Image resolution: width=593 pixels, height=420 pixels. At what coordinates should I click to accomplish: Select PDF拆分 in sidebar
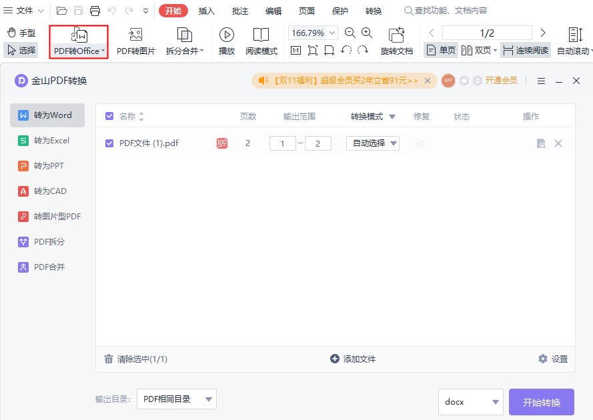click(47, 242)
